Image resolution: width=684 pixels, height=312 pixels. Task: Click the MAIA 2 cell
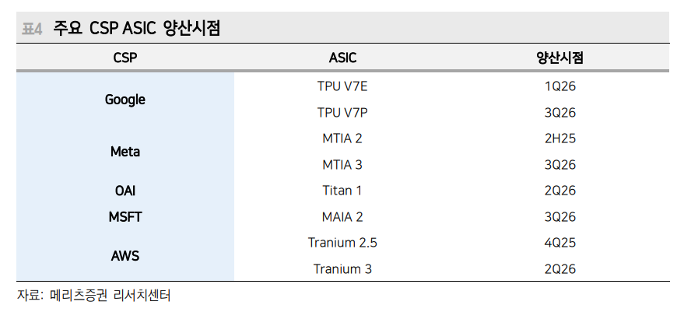(x=342, y=217)
